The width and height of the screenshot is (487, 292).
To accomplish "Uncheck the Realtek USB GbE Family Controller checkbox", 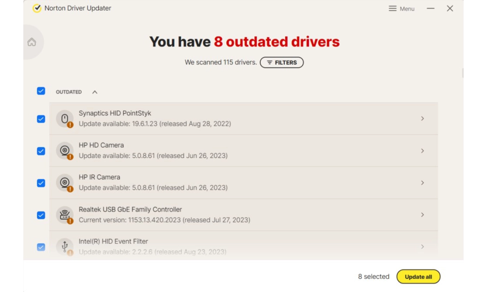I will click(x=41, y=215).
